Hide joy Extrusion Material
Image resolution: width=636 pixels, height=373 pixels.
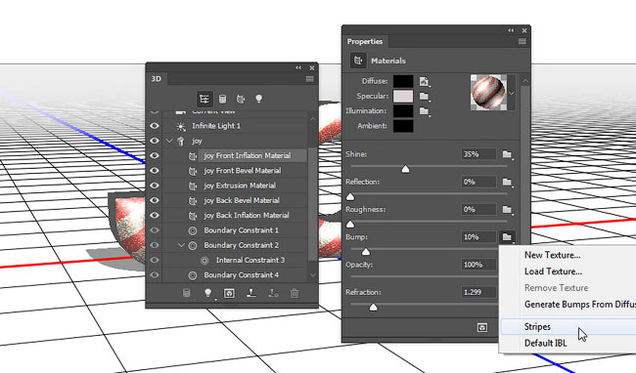point(155,186)
